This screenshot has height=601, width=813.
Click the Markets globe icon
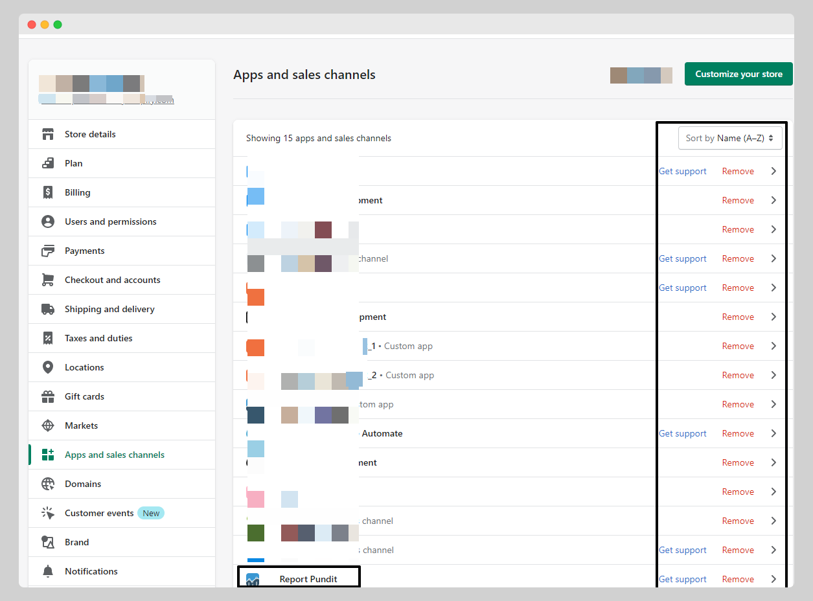(x=47, y=425)
